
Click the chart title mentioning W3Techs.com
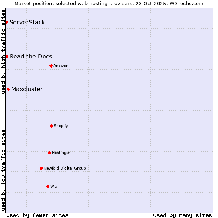point(109,3)
